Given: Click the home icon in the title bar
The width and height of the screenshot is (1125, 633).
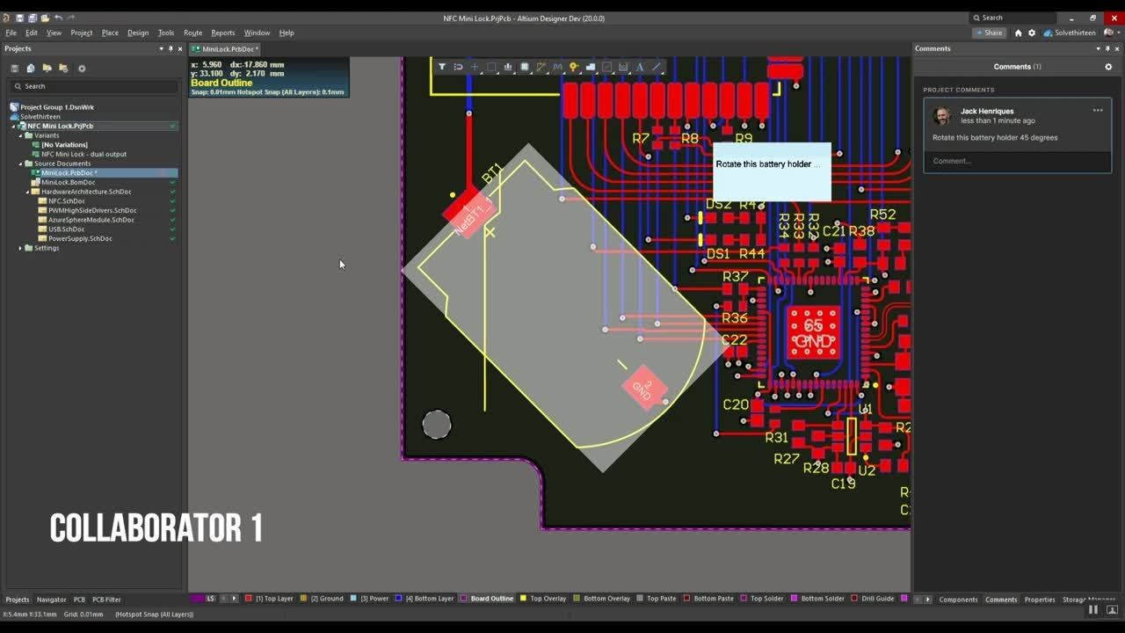Looking at the screenshot, I should point(1016,33).
